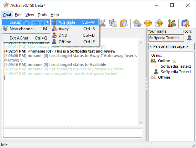This screenshot has height=148, width=196.
Task: Open the Help menu
Action: 55,15
